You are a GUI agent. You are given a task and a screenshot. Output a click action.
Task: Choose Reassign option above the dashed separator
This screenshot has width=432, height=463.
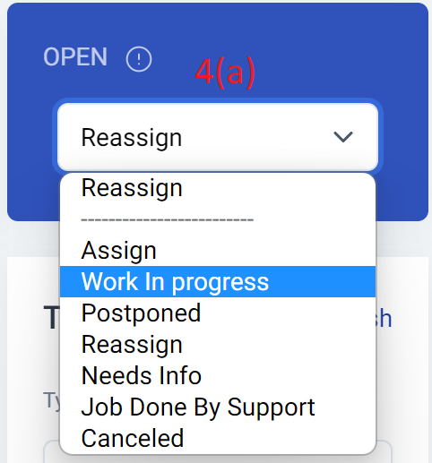218,188
